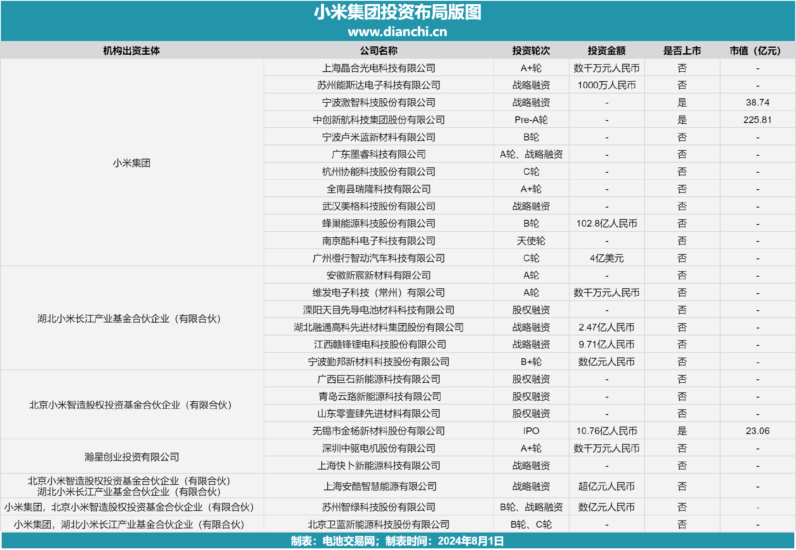
Task: Select 是 in the 无锡市金杨新材料 row
Action: pyautogui.click(x=682, y=431)
